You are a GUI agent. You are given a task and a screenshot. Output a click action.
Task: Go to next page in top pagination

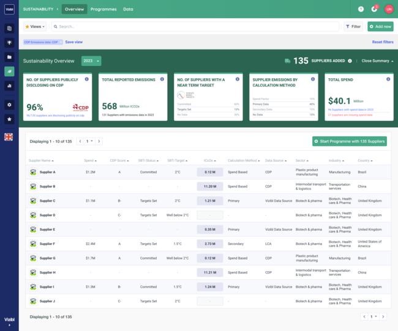99,141
